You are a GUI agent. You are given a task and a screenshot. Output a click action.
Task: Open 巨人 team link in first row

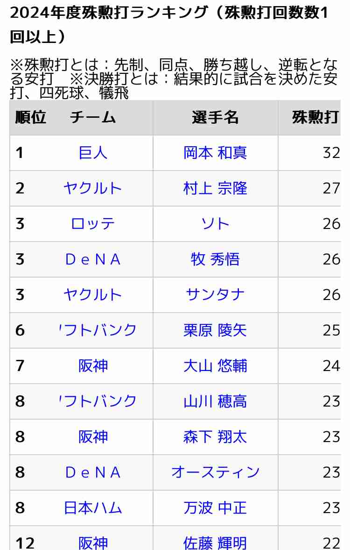tap(93, 153)
